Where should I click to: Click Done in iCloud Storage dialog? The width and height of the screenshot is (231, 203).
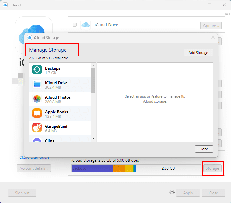point(204,149)
